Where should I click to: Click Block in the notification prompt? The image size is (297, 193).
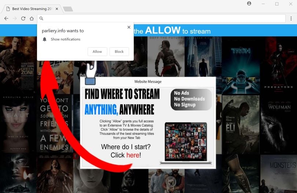pyautogui.click(x=119, y=52)
